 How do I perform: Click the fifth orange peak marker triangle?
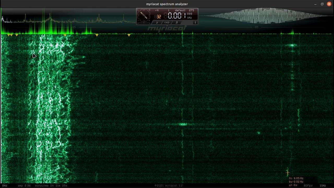(97, 35)
